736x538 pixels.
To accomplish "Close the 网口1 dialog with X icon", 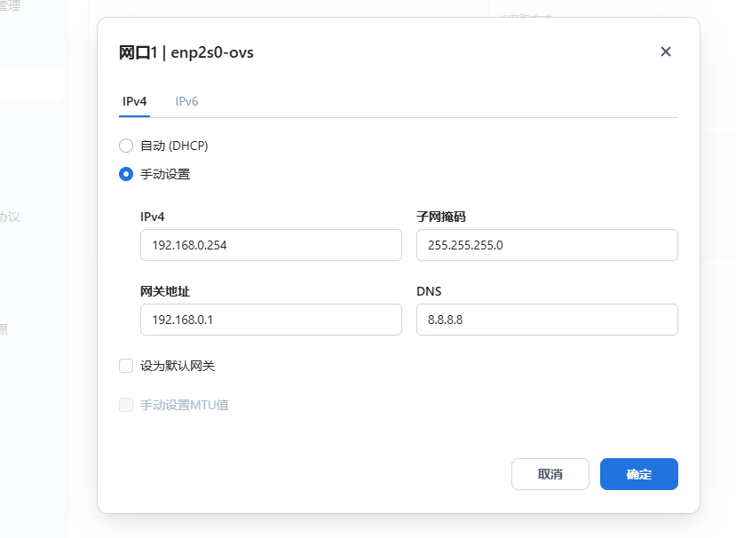I will pyautogui.click(x=666, y=51).
